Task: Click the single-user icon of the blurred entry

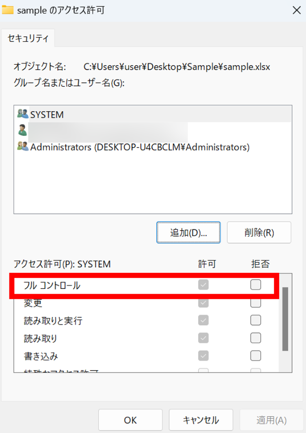Action: coord(22,130)
